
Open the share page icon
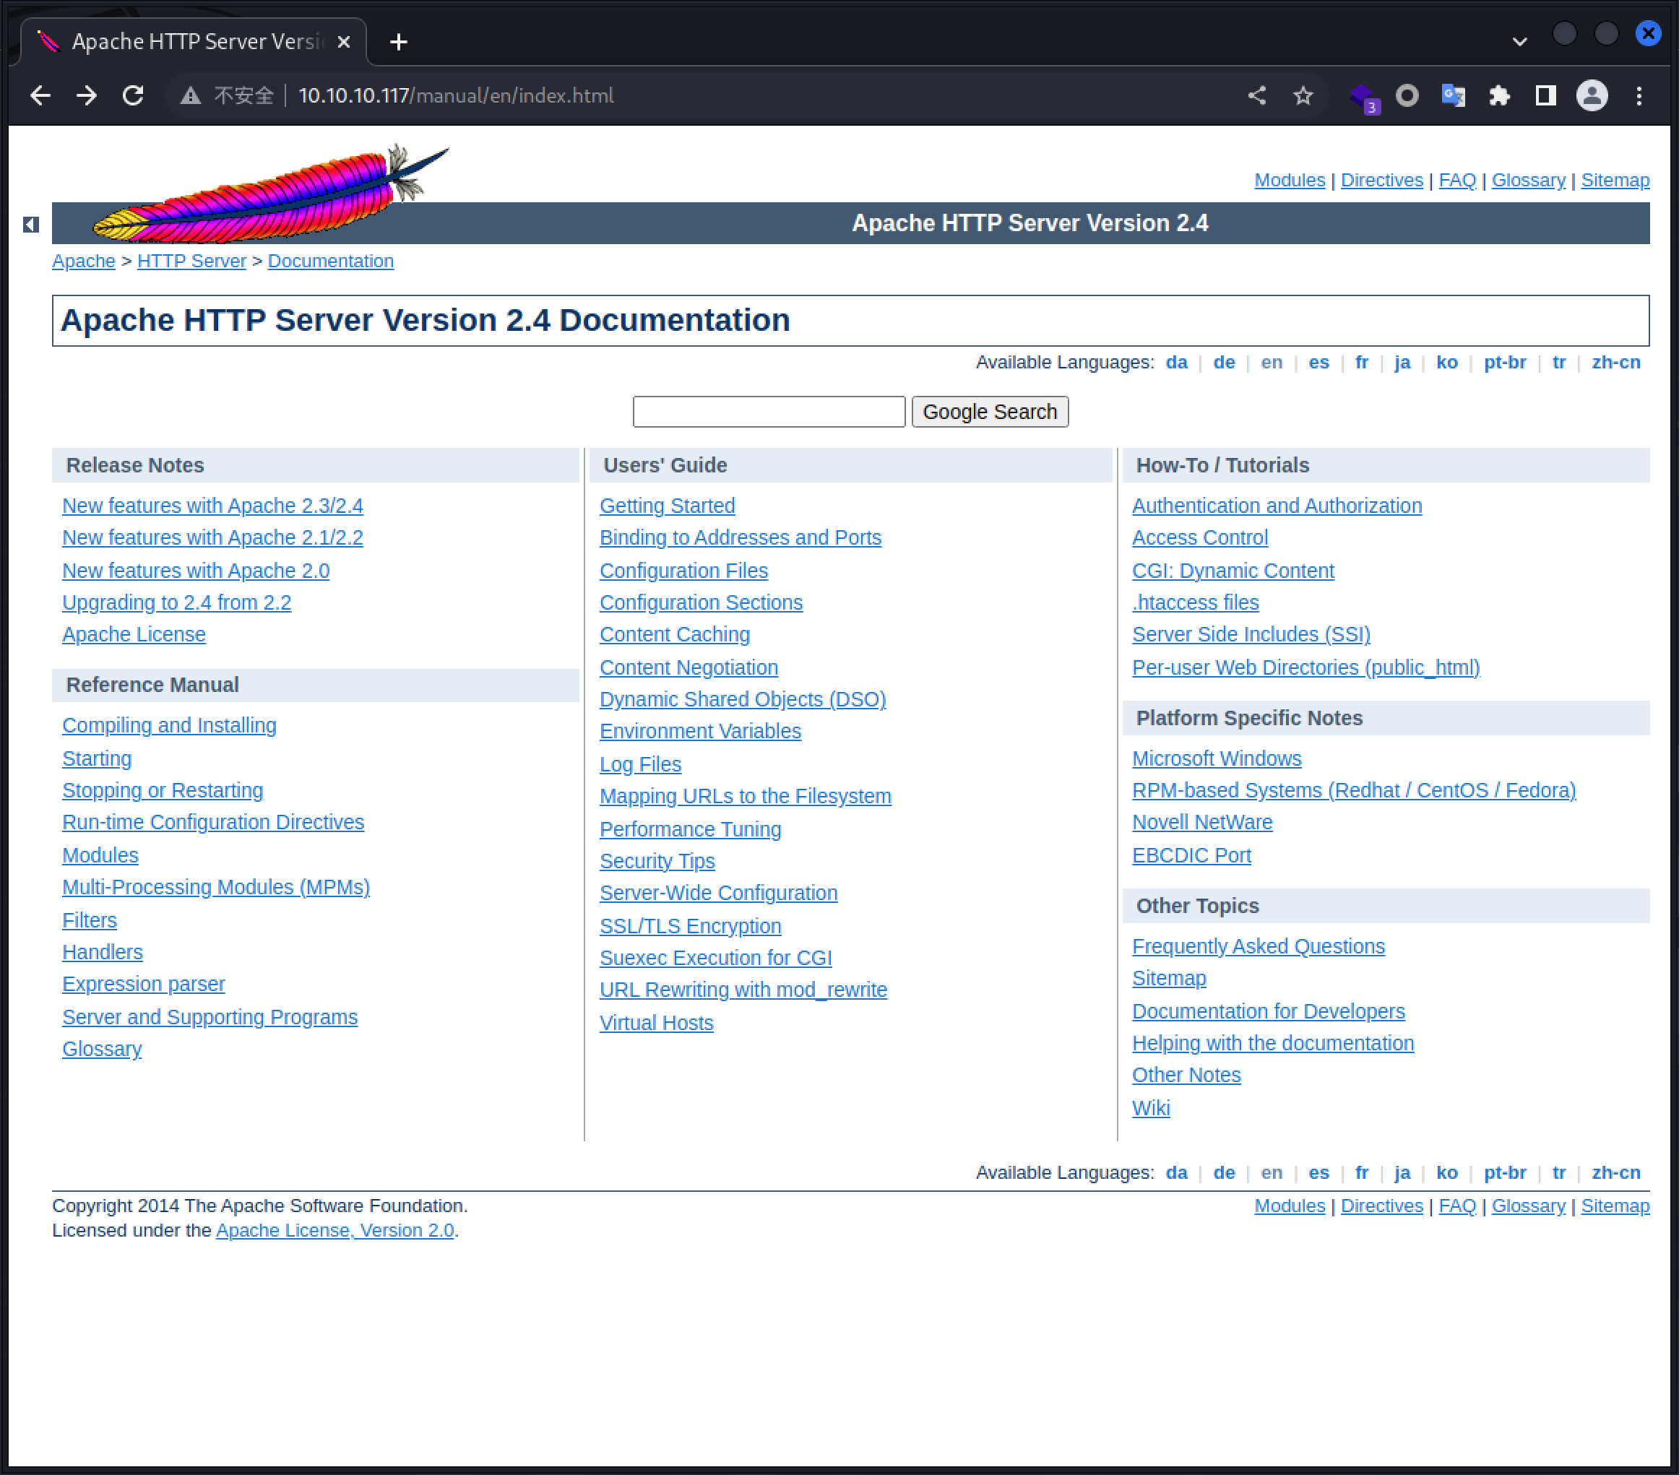[x=1257, y=95]
